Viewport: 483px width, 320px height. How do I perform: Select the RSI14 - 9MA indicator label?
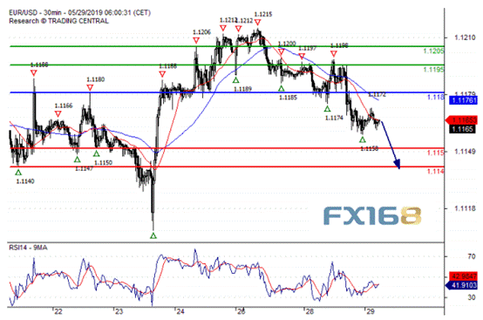click(x=29, y=248)
